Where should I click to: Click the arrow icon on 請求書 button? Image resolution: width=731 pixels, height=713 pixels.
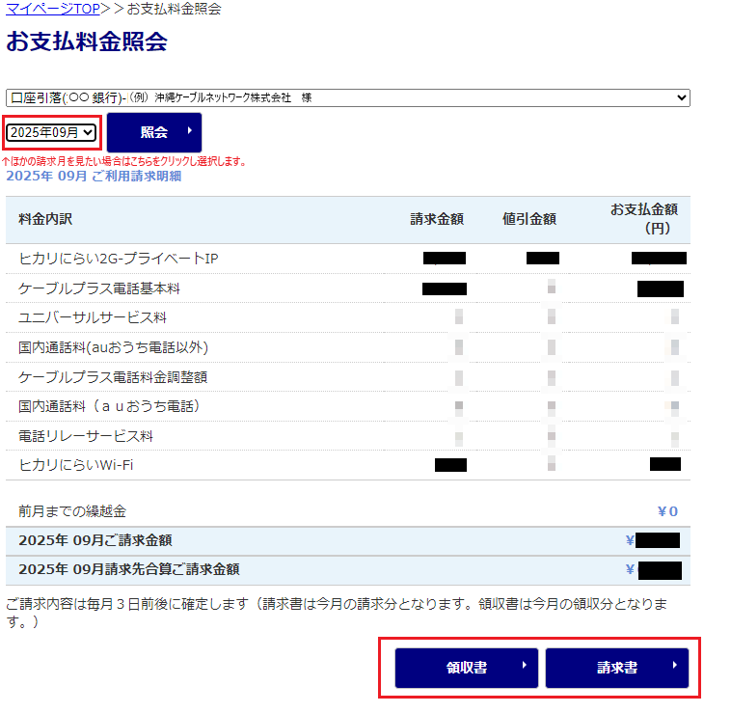[x=674, y=667]
